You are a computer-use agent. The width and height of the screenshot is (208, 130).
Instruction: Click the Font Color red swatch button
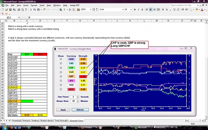(202, 10)
